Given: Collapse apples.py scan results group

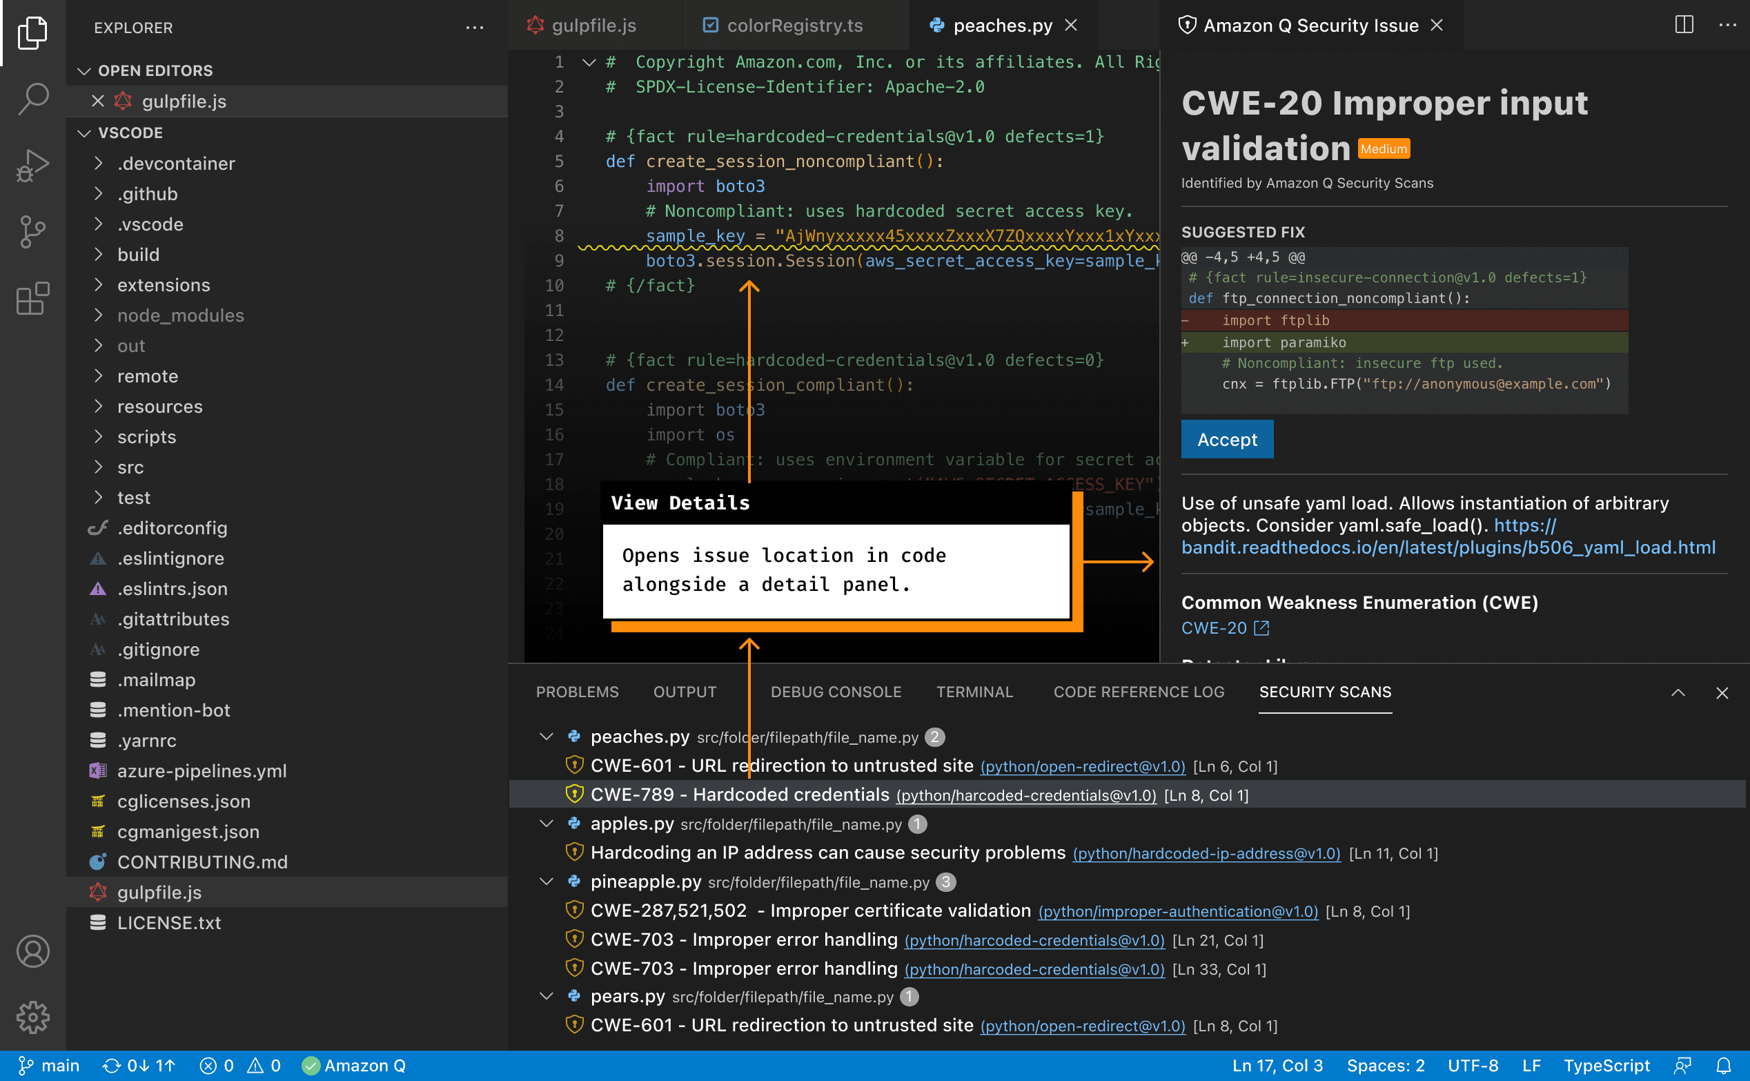Looking at the screenshot, I should (547, 824).
